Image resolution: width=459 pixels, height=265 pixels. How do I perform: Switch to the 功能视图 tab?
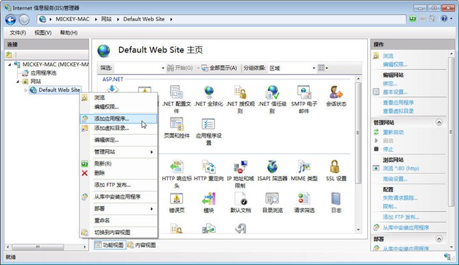tap(110, 245)
